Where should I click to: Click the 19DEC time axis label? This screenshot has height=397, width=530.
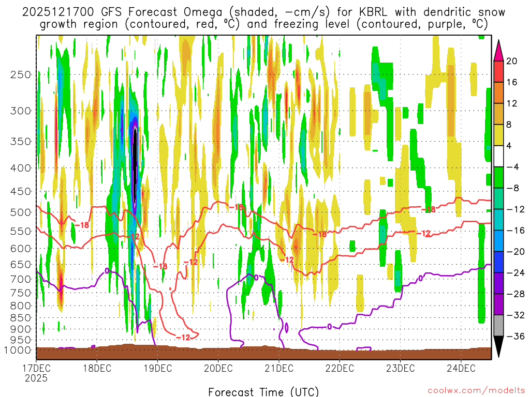[x=157, y=368]
